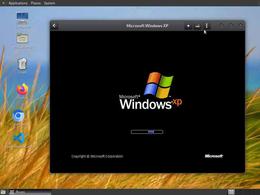Minimize the Boxes window
The height and width of the screenshot is (195, 260).
click(x=221, y=26)
